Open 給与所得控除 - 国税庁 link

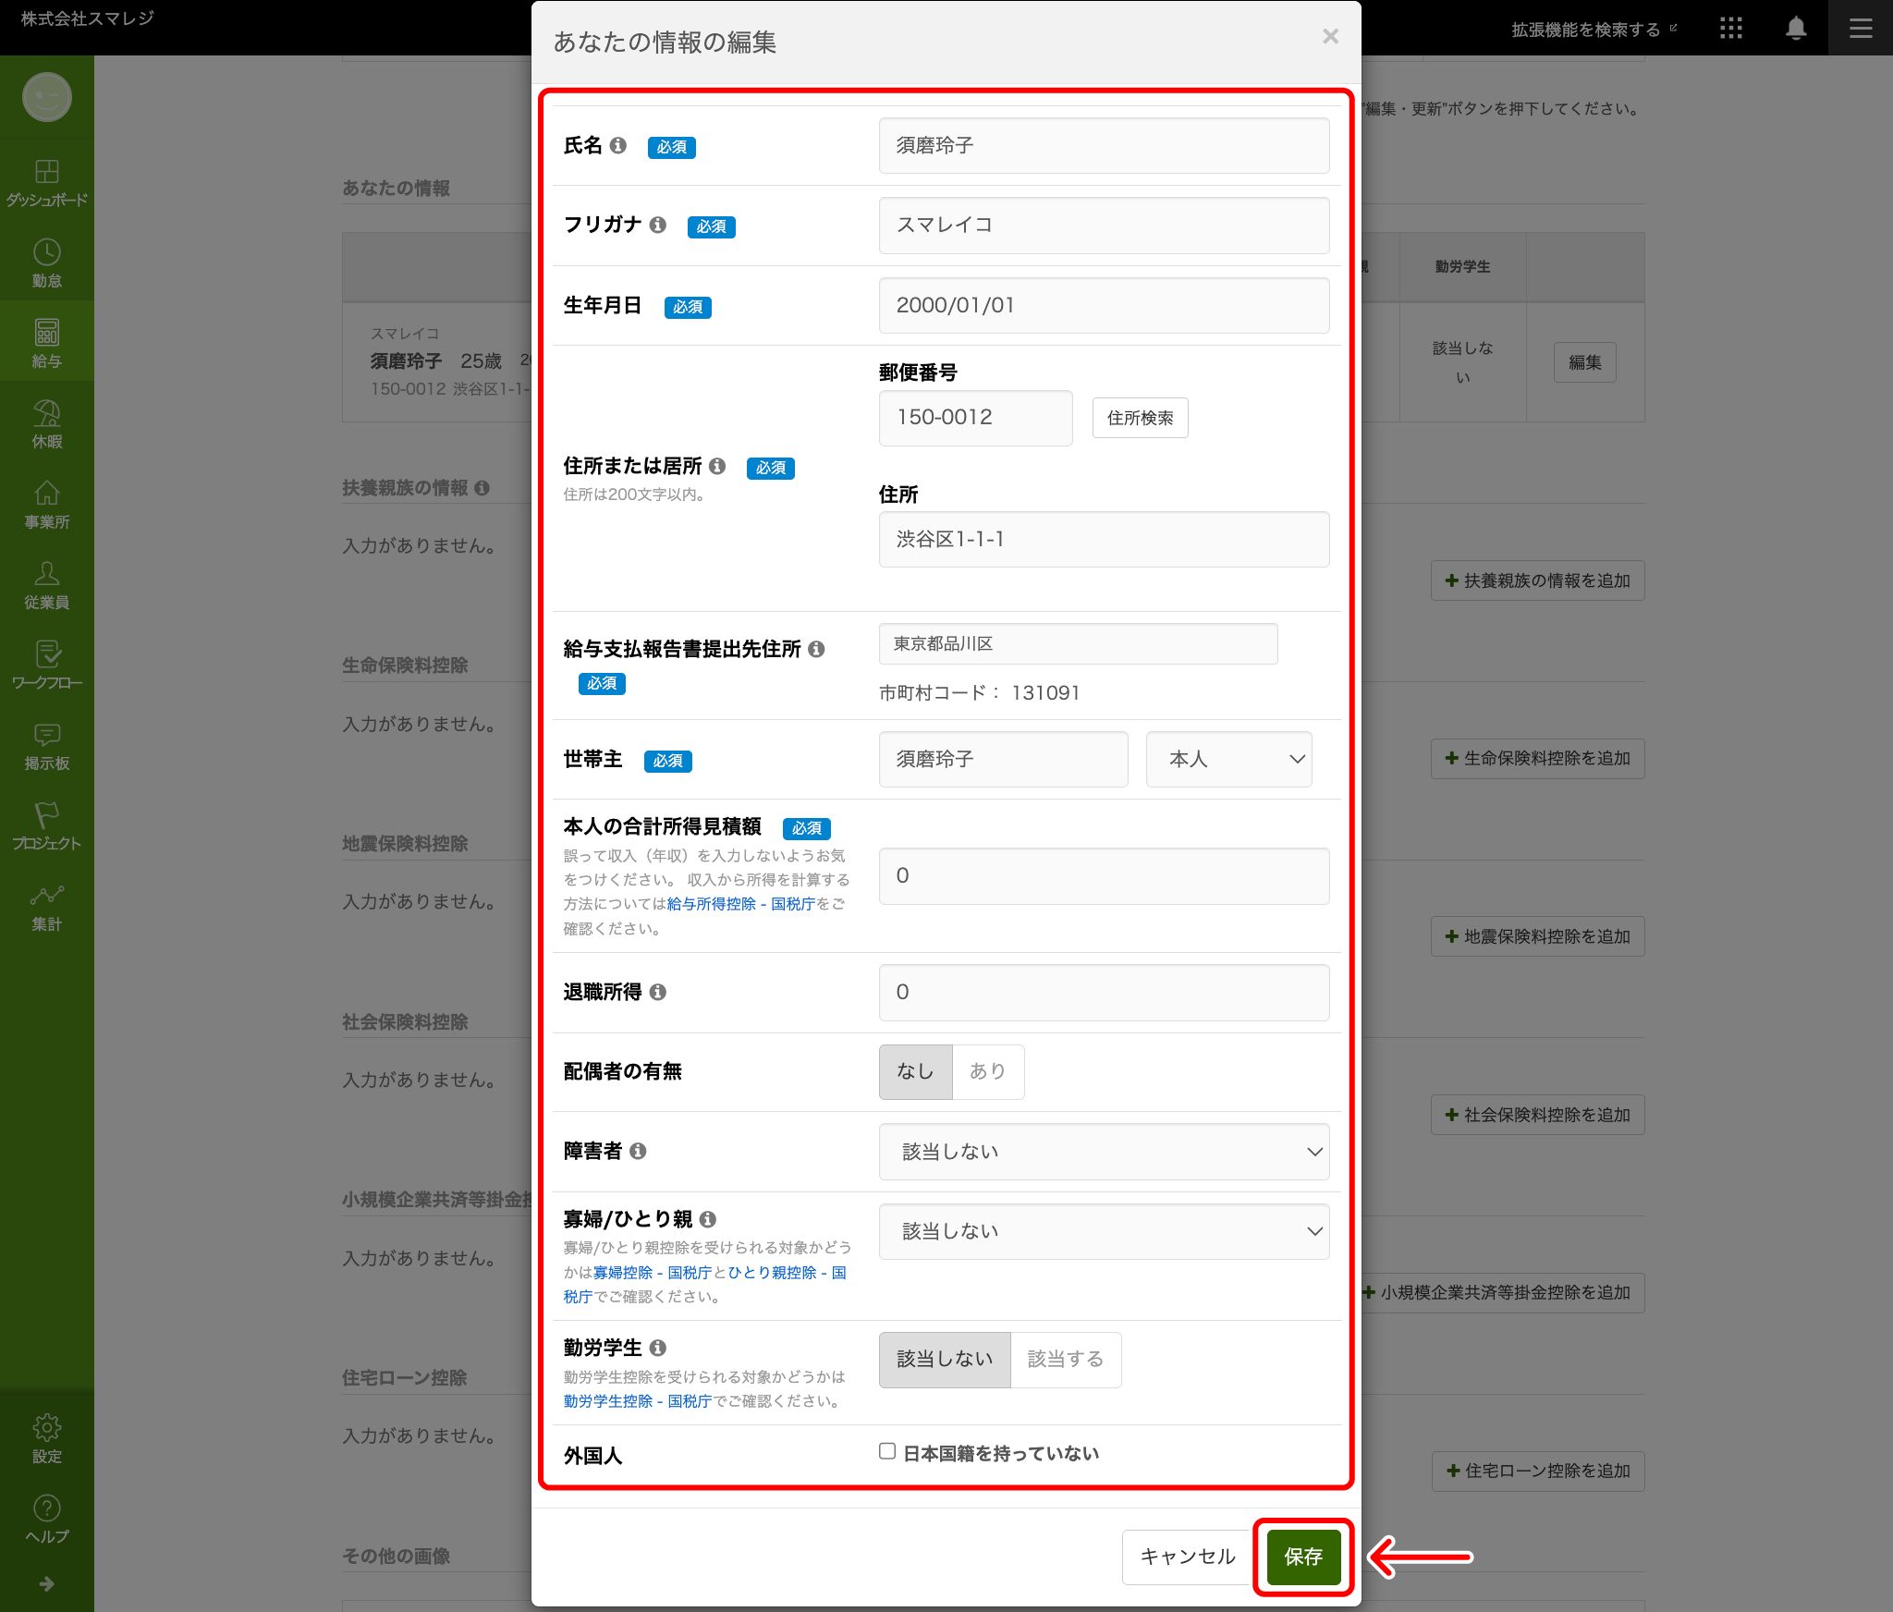click(x=740, y=903)
